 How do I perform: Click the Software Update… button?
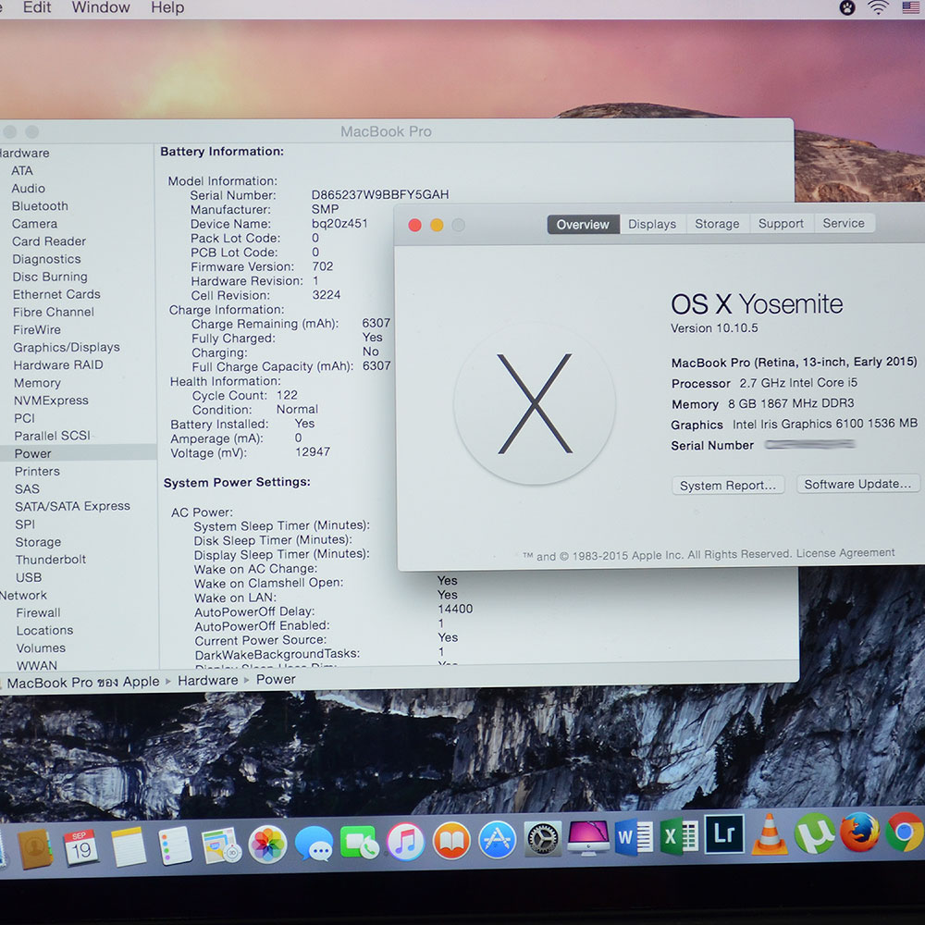click(x=857, y=484)
